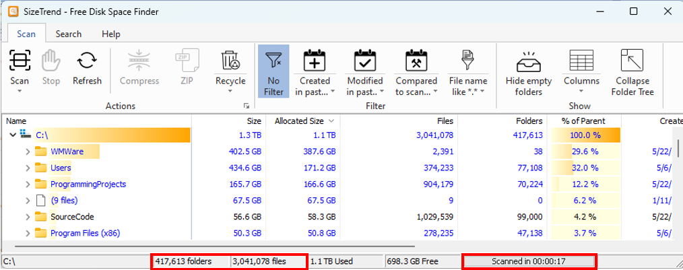This screenshot has height=270, width=683.
Task: Select the No Filter funnel button
Action: (x=273, y=71)
